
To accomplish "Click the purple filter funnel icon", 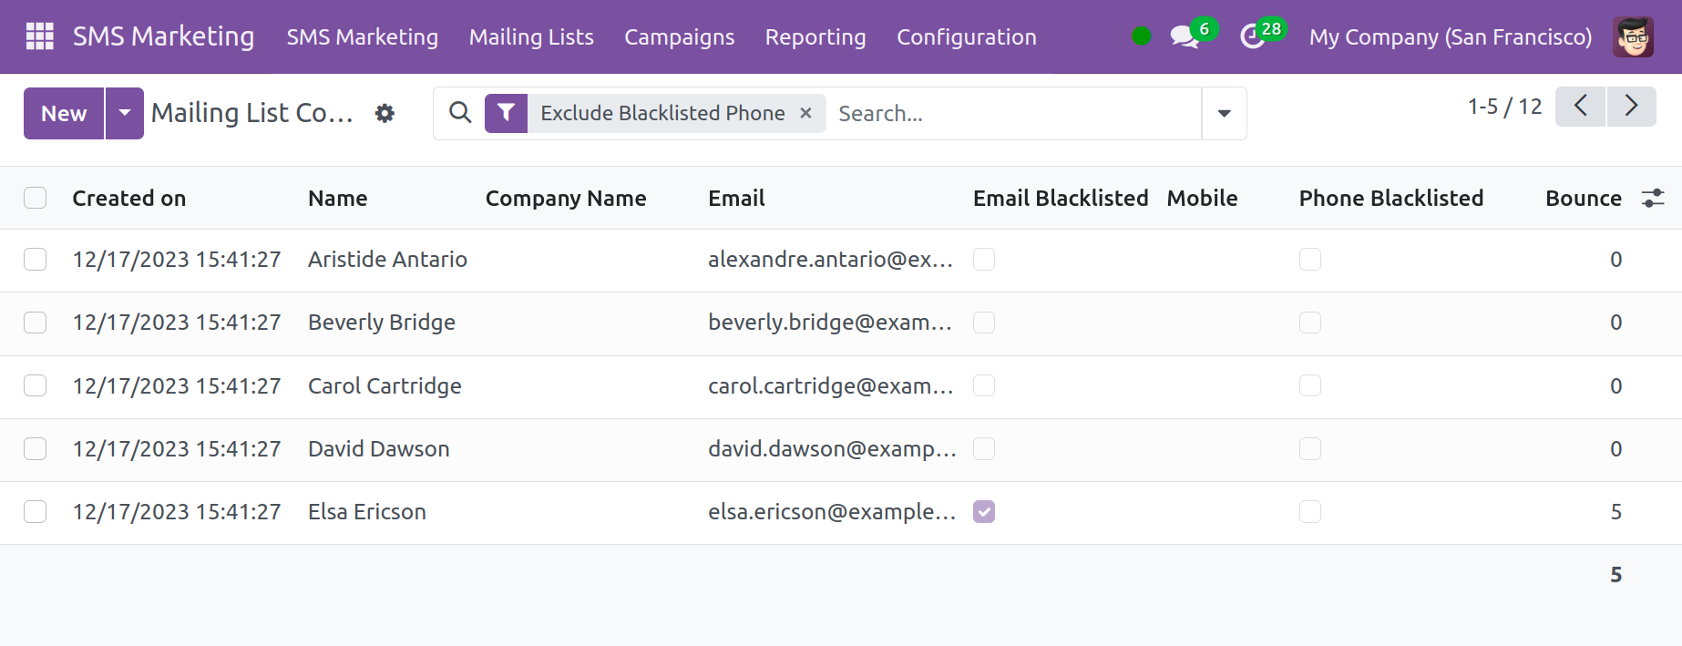I will point(506,113).
